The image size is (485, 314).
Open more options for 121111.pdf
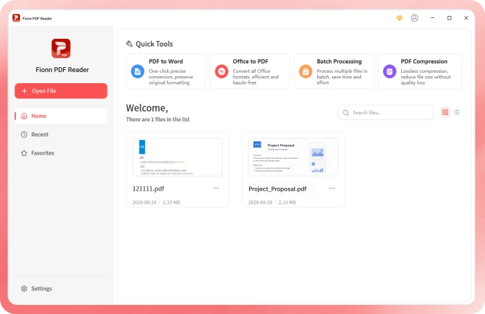point(216,189)
